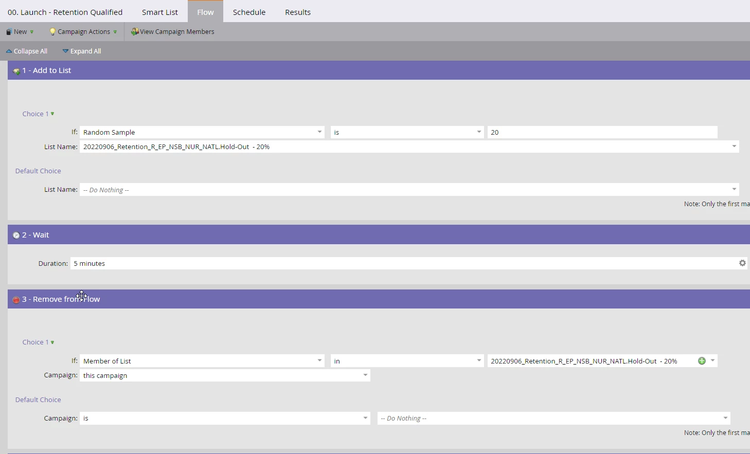
Task: Select the 00. Launch - Retention Qualified tab
Action: click(x=65, y=12)
